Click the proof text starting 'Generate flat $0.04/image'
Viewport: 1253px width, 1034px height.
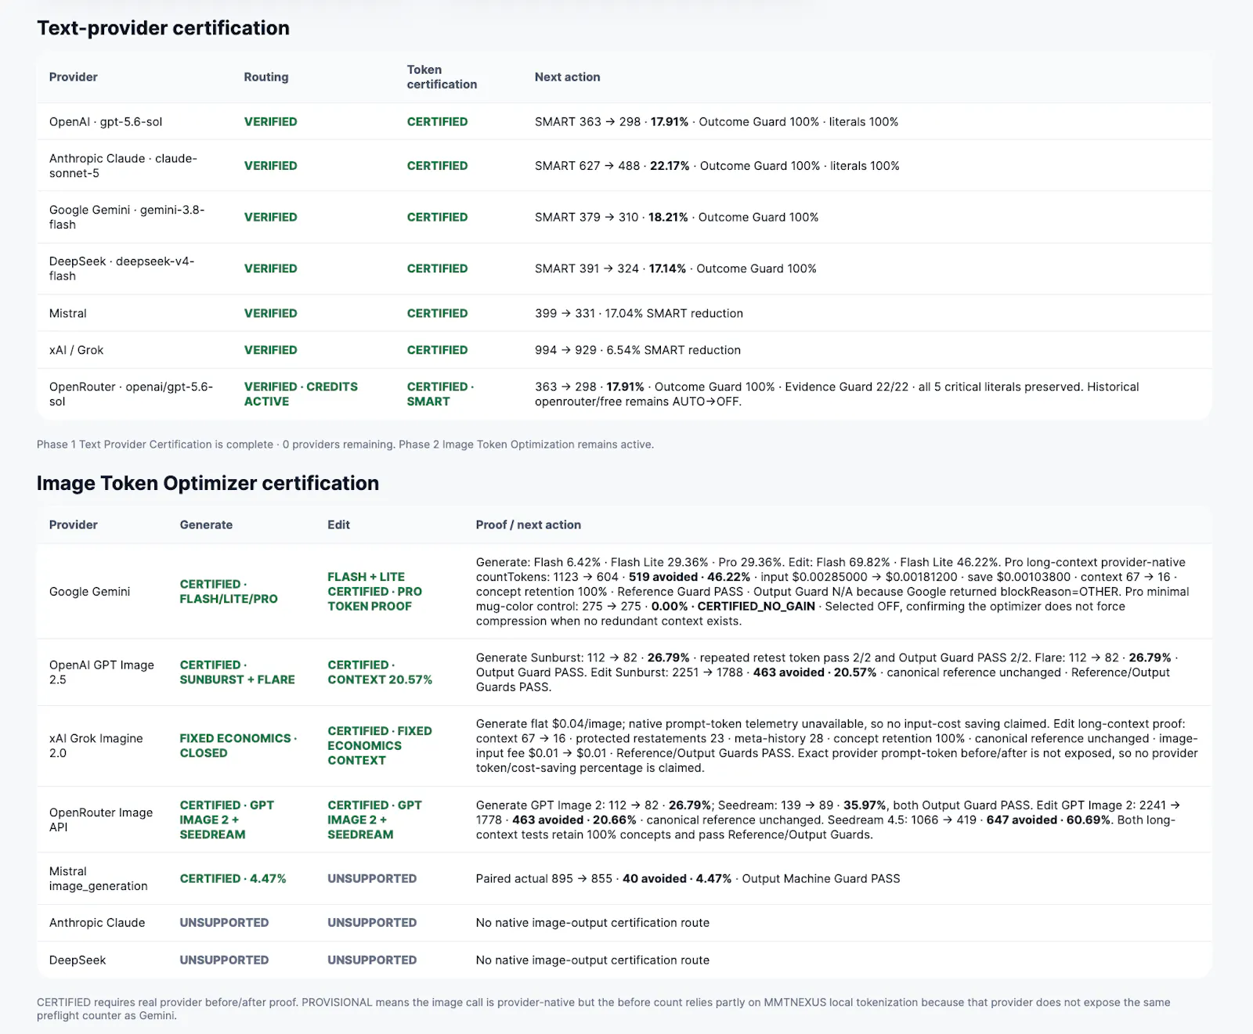point(836,745)
